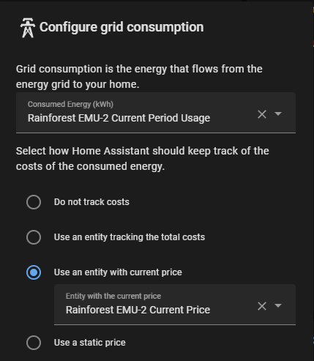
Task: Enable the 'Use a static price' radio button
Action: point(34,343)
